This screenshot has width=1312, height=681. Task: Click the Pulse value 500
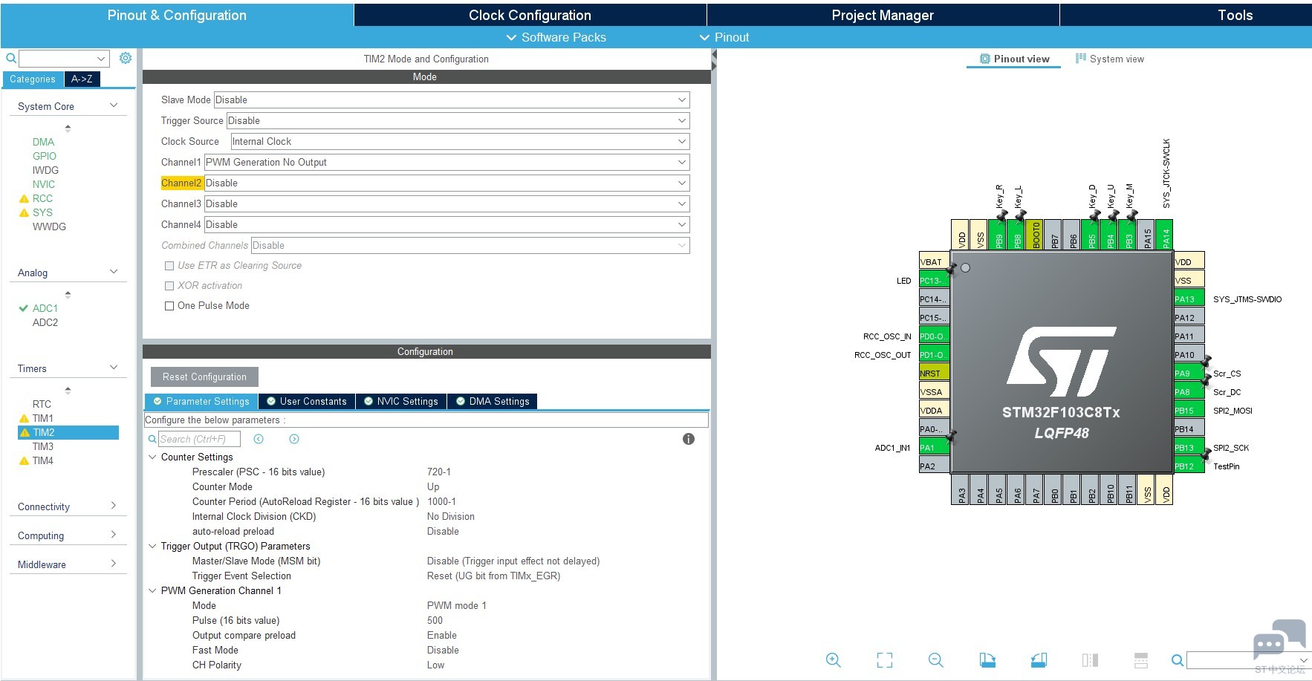point(435,621)
